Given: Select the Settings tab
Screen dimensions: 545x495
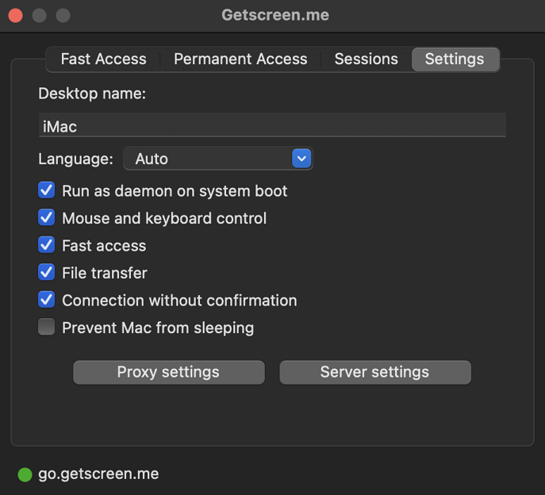Looking at the screenshot, I should 454,59.
